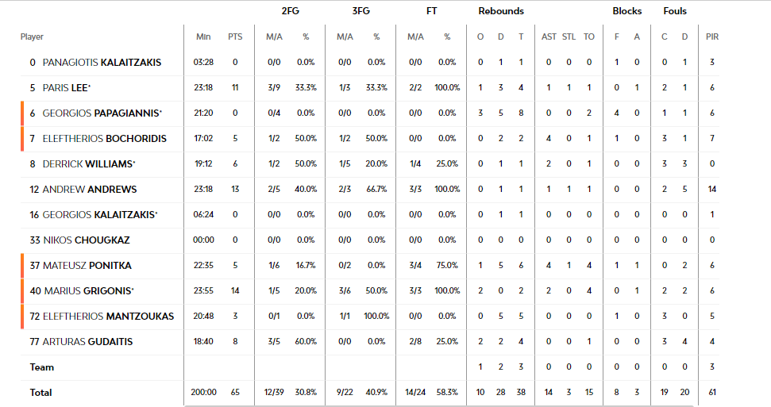Click Derrick Williams' name
771x407 pixels.
pyautogui.click(x=87, y=164)
